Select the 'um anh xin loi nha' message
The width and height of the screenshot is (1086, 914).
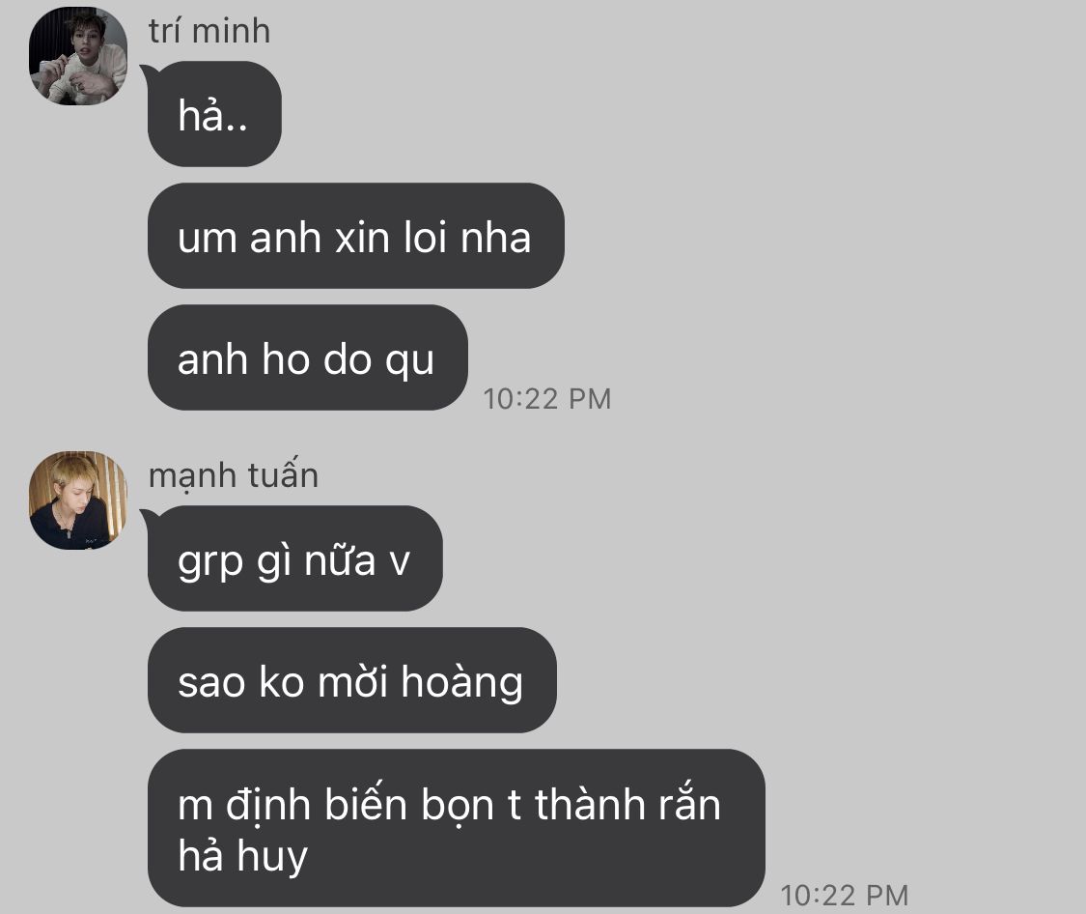(x=356, y=236)
